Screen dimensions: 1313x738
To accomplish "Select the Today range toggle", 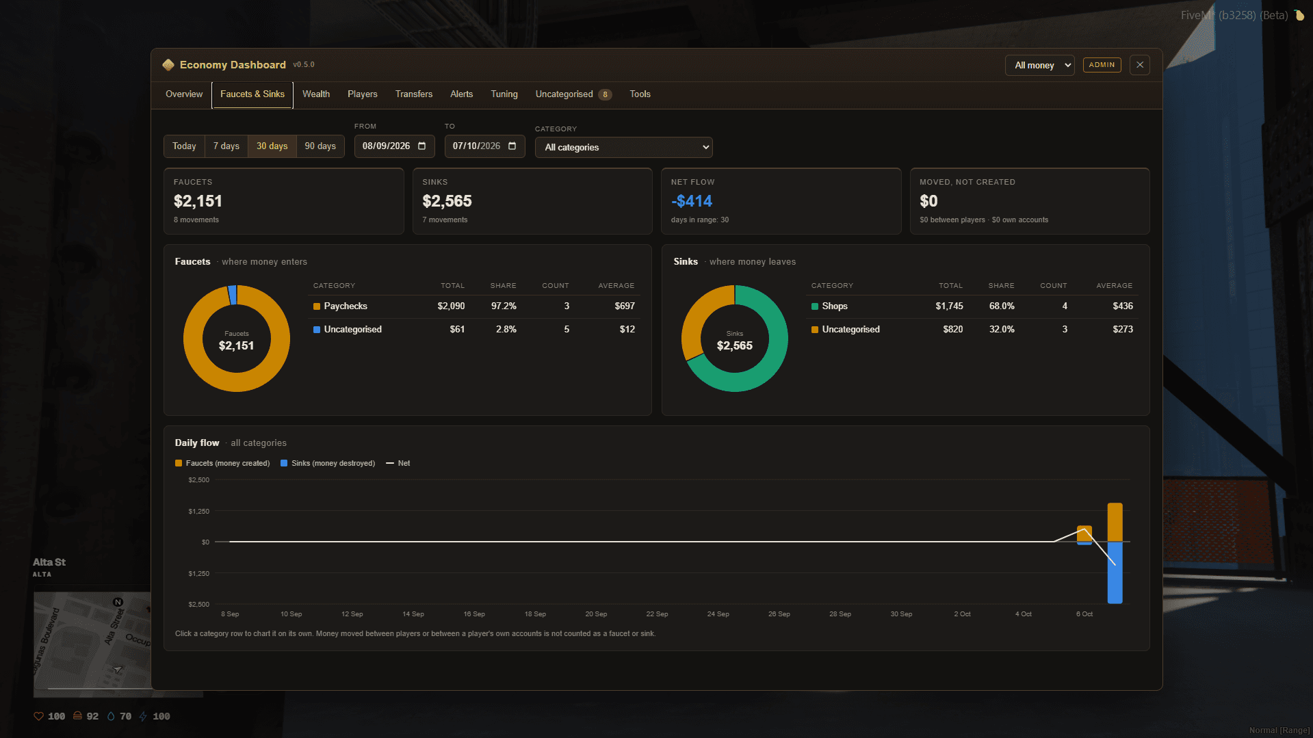I will coord(184,146).
